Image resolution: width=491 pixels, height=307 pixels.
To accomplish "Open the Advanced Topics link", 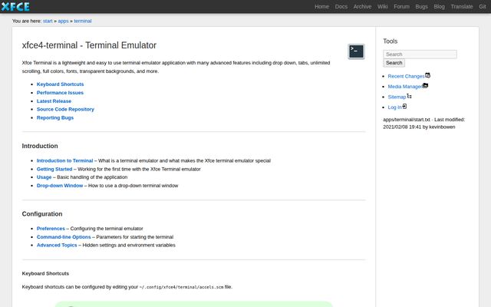I will pyautogui.click(x=57, y=246).
